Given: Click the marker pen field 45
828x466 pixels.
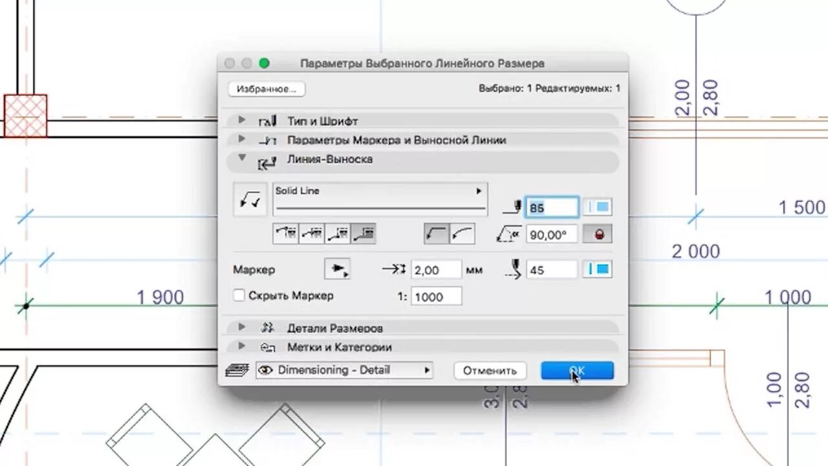Looking at the screenshot, I should [552, 270].
